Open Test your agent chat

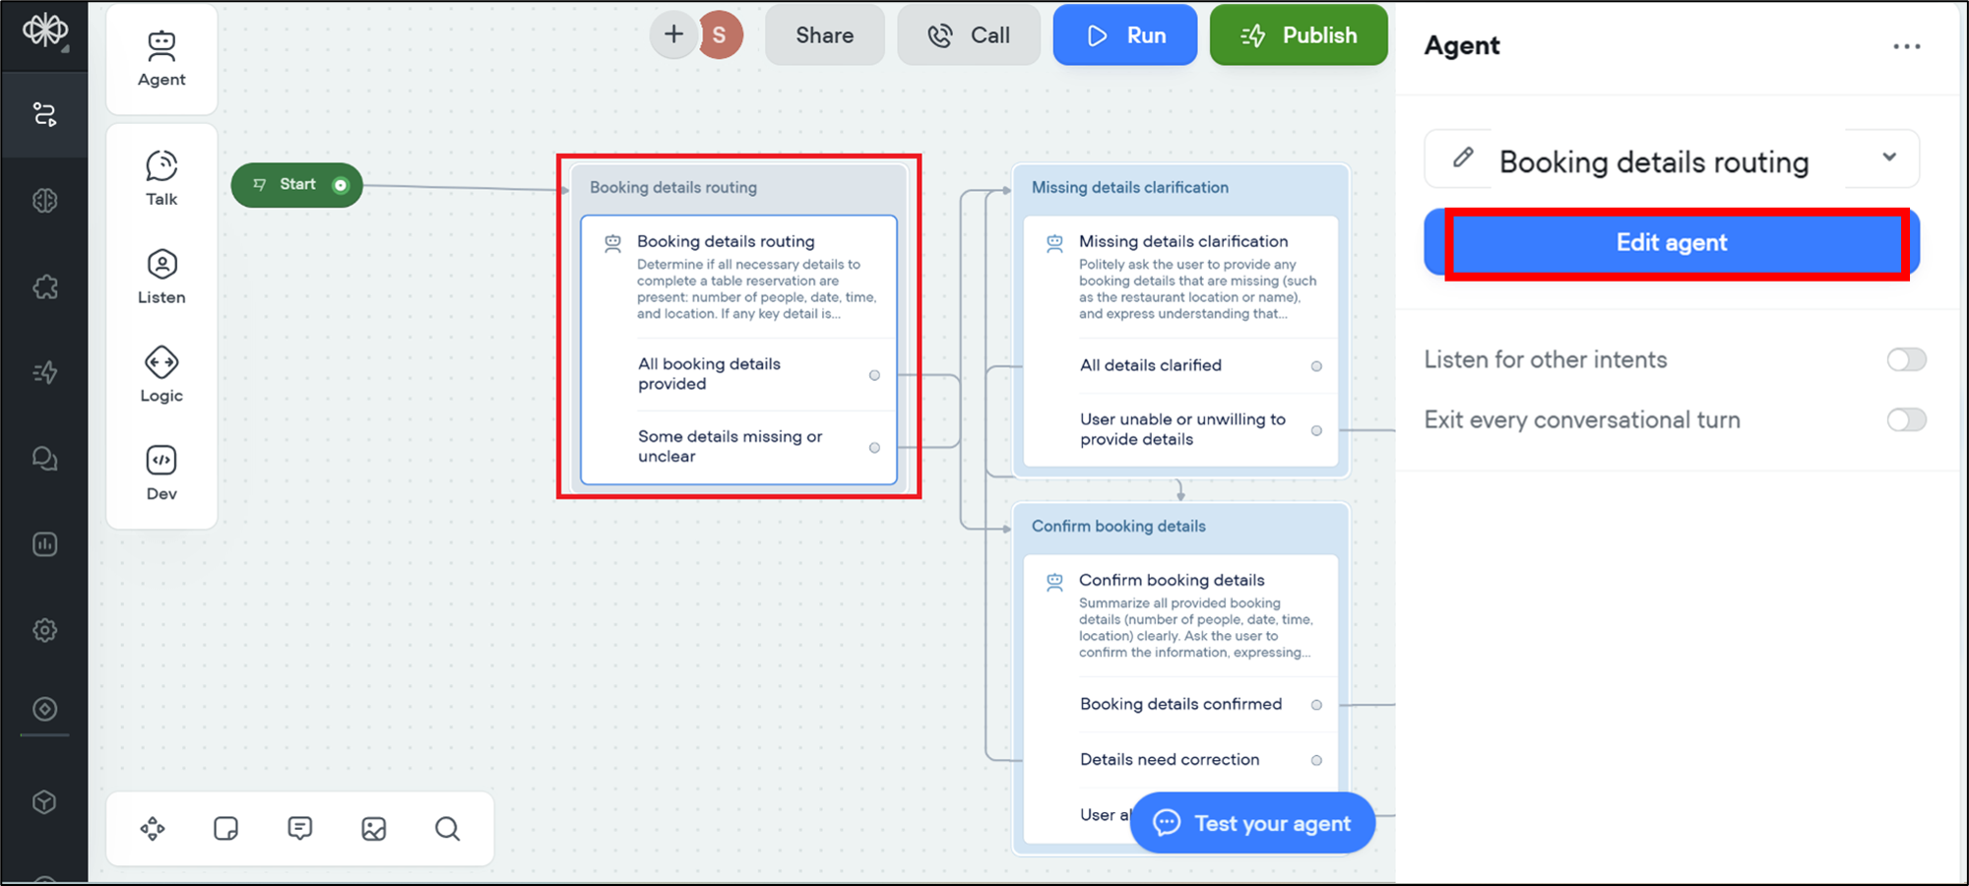click(x=1252, y=823)
